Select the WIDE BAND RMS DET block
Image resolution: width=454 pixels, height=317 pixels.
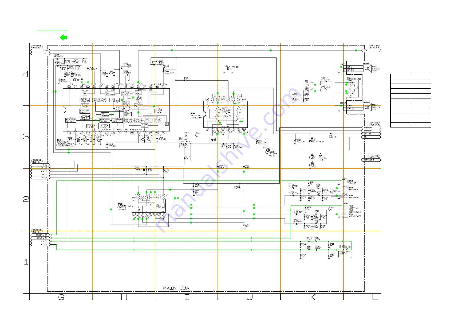point(71,120)
